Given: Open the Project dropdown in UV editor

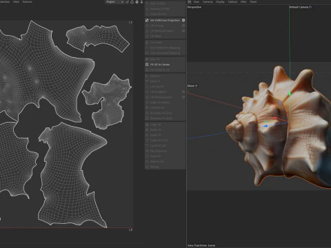Looking at the screenshot, I should coord(114,2).
